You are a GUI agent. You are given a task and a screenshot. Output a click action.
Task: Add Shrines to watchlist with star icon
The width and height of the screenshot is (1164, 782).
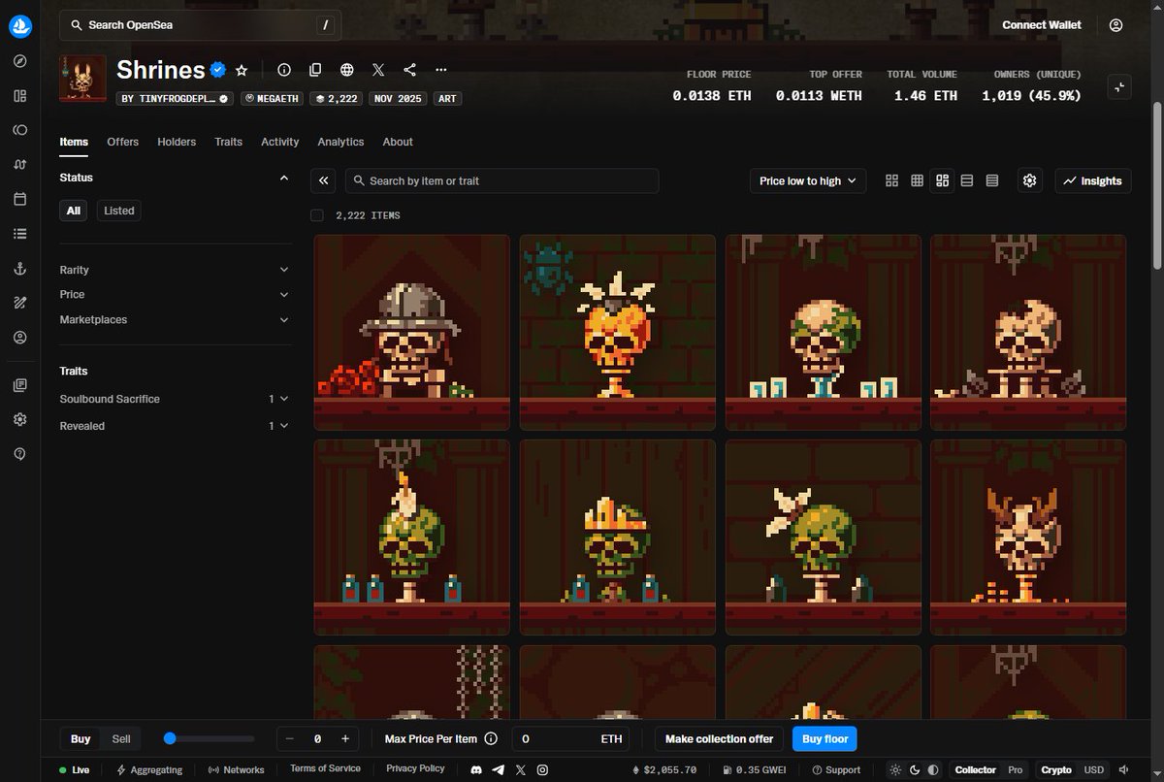tap(242, 70)
